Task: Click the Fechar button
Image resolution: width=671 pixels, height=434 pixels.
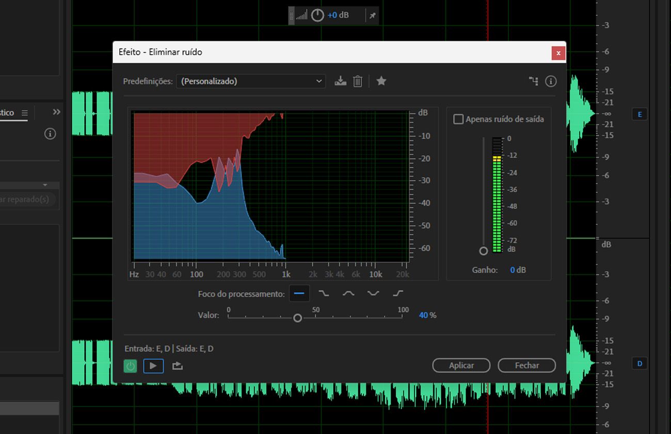Action: [526, 365]
